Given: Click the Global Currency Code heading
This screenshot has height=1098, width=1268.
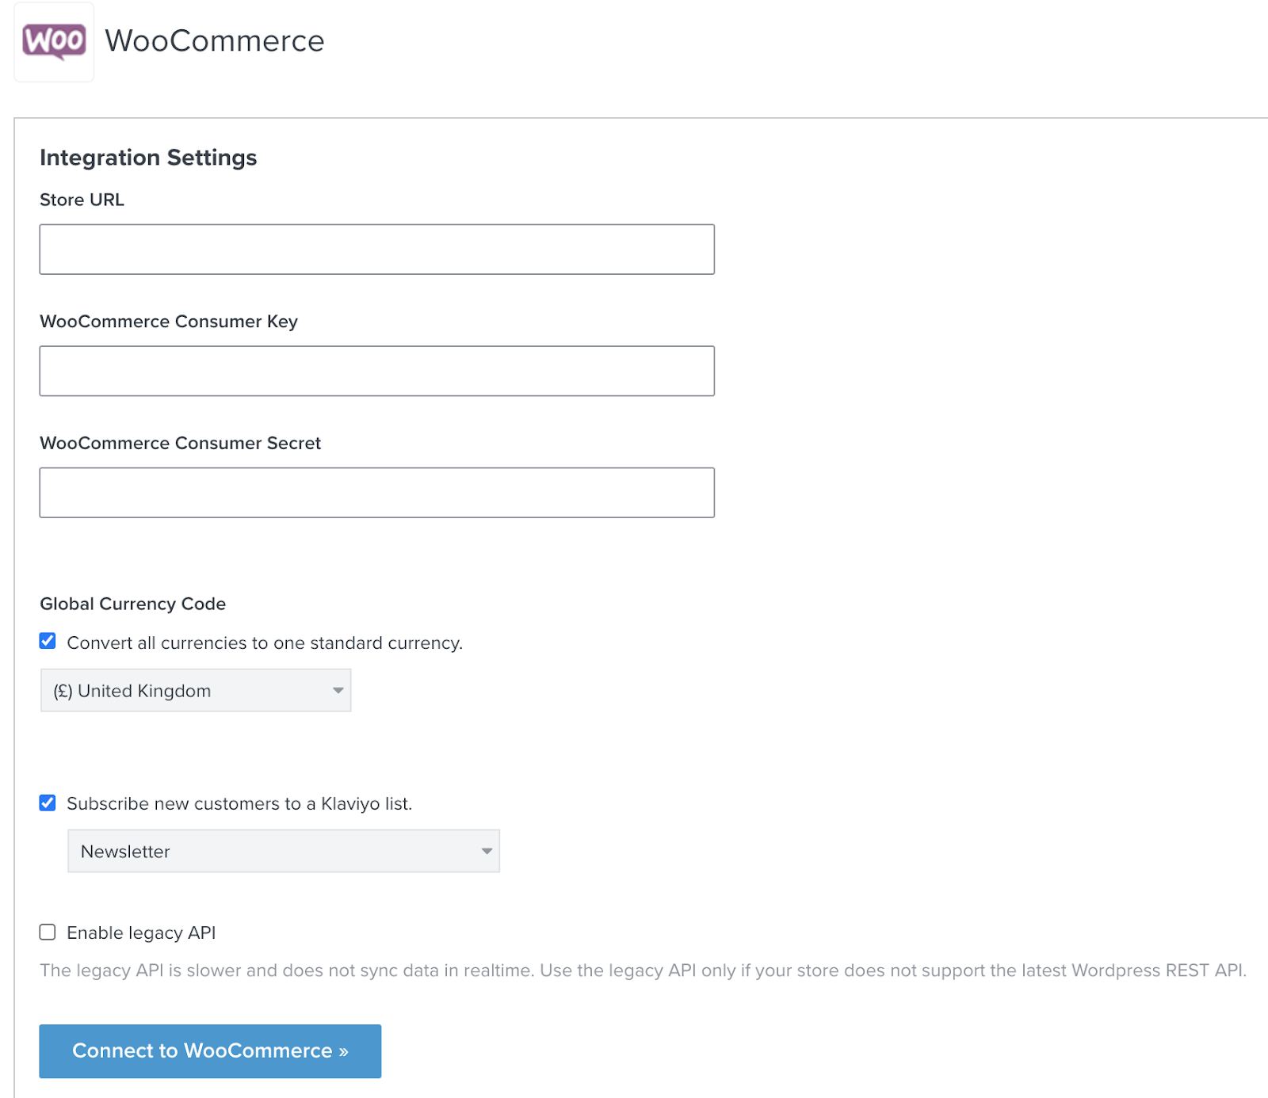Looking at the screenshot, I should point(132,604).
